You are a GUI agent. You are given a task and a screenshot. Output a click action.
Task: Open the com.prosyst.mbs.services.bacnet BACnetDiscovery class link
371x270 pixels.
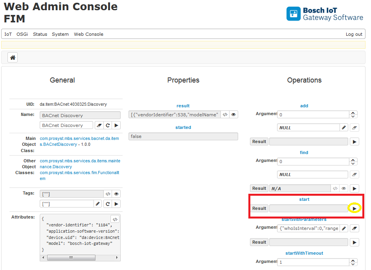coord(79,141)
